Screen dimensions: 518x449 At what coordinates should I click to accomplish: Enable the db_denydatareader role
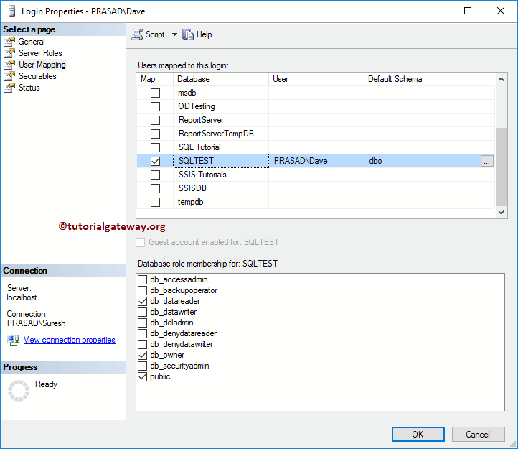tap(142, 333)
